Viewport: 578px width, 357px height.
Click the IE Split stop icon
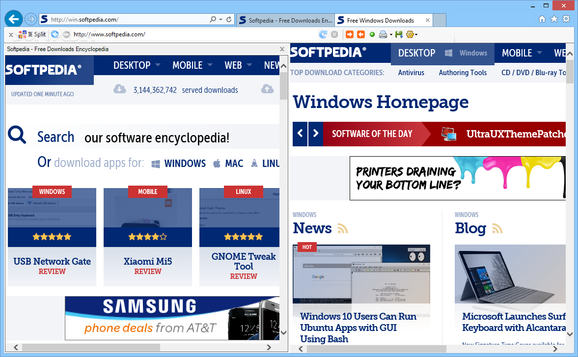click(334, 34)
